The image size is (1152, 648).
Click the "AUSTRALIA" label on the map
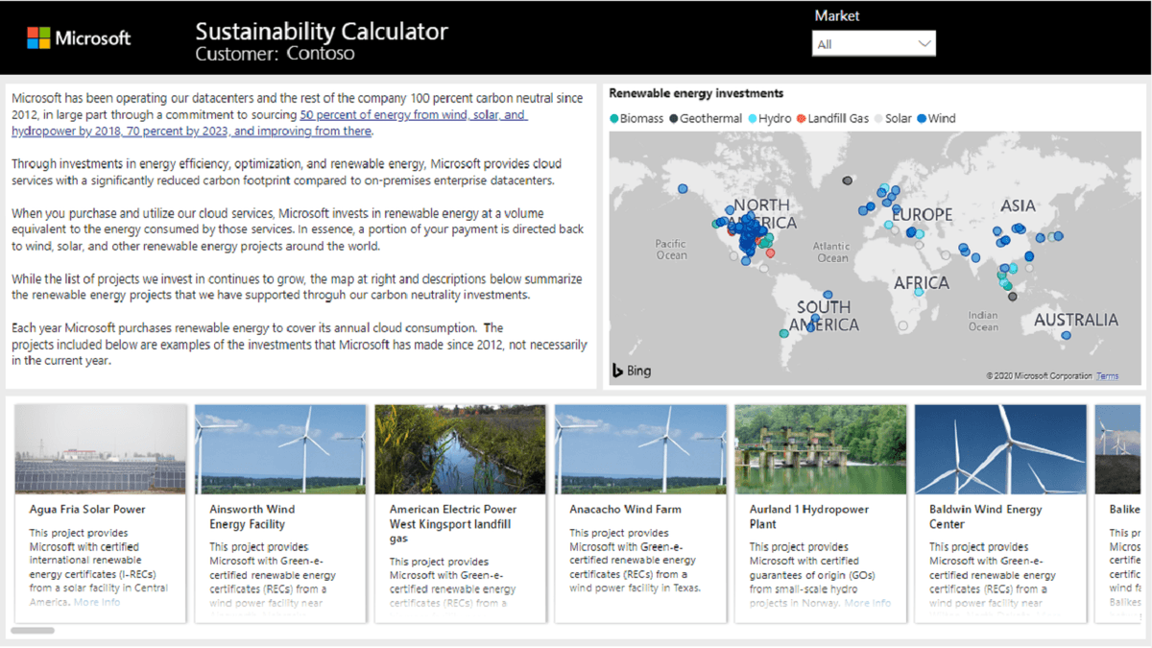pyautogui.click(x=1076, y=320)
